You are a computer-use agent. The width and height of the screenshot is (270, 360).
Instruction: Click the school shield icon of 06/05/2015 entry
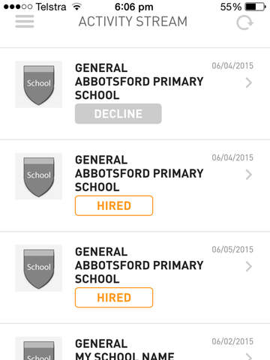(38, 268)
